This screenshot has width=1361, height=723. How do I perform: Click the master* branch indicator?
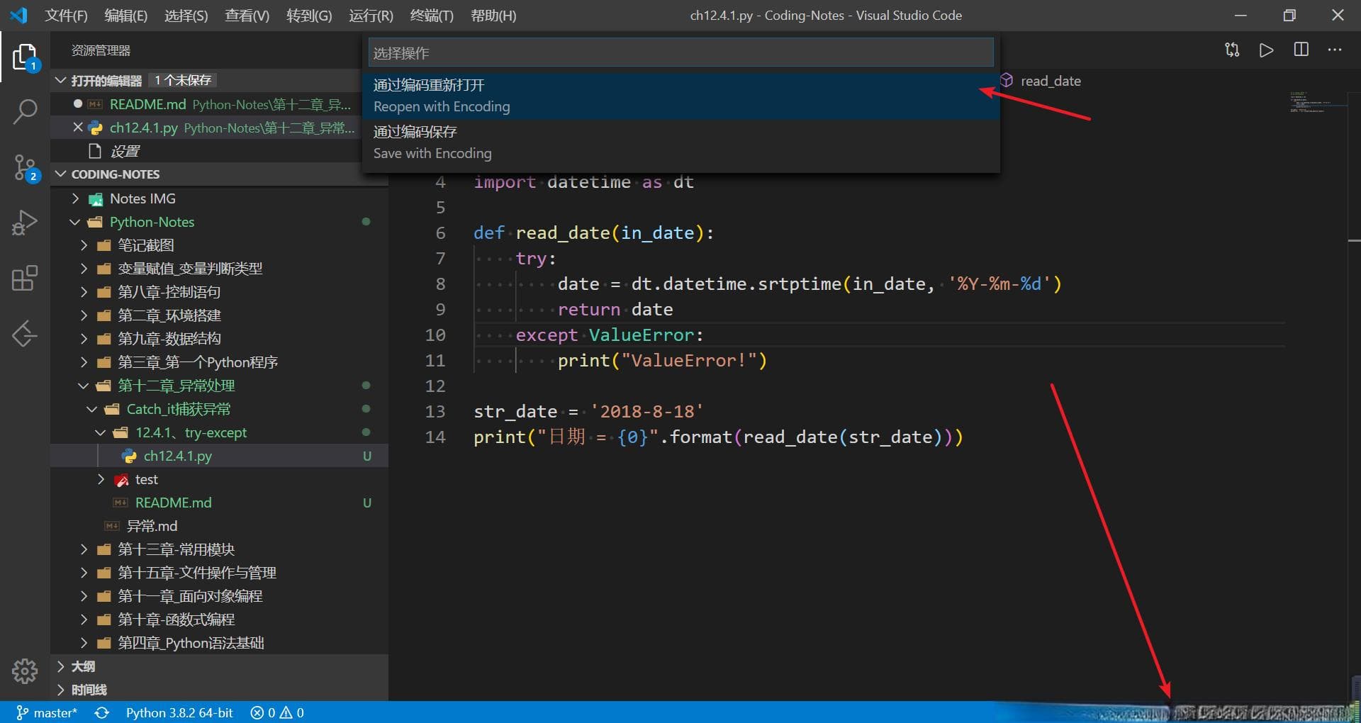(x=47, y=712)
